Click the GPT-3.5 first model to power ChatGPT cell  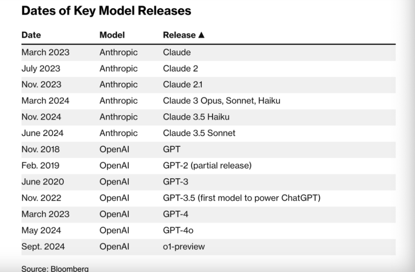click(241, 198)
